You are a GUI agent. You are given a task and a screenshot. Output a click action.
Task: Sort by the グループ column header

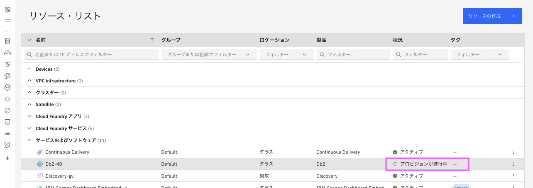171,40
